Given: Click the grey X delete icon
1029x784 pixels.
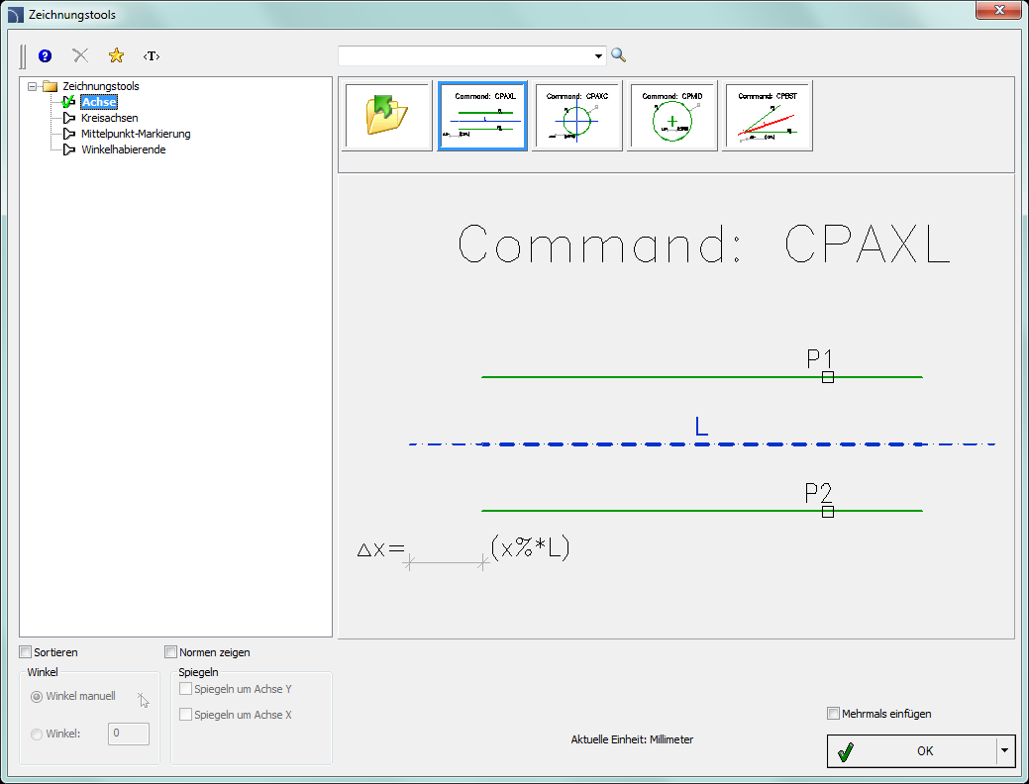Looking at the screenshot, I should point(81,56).
